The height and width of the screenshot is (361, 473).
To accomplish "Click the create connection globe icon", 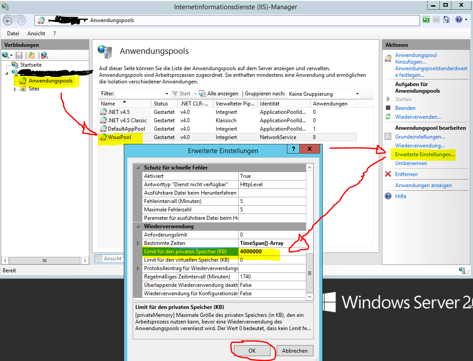I will (x=5, y=55).
